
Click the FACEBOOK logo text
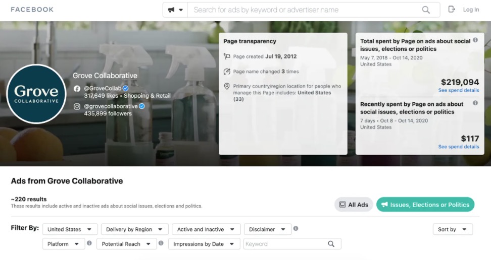(x=32, y=10)
